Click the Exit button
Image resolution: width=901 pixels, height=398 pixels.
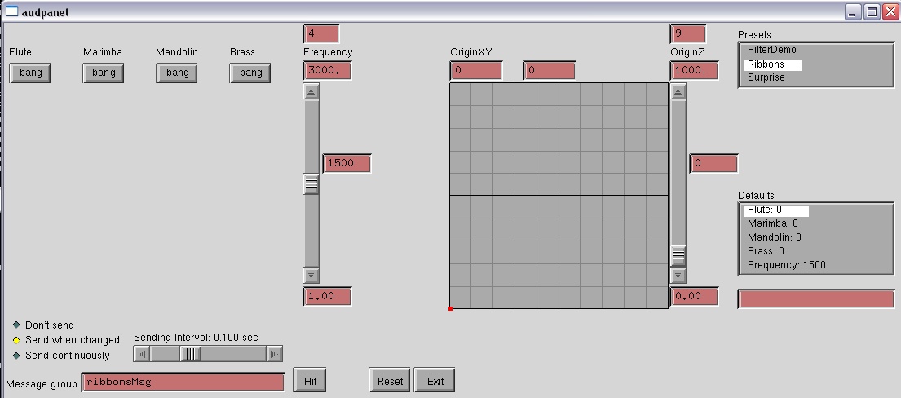click(x=435, y=381)
